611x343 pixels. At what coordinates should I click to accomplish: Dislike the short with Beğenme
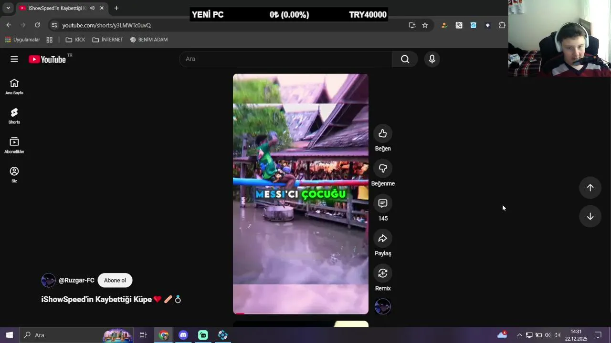383,168
